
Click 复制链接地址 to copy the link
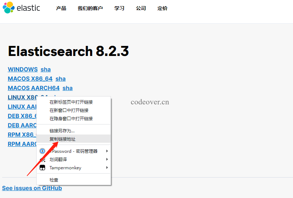pos(62,139)
